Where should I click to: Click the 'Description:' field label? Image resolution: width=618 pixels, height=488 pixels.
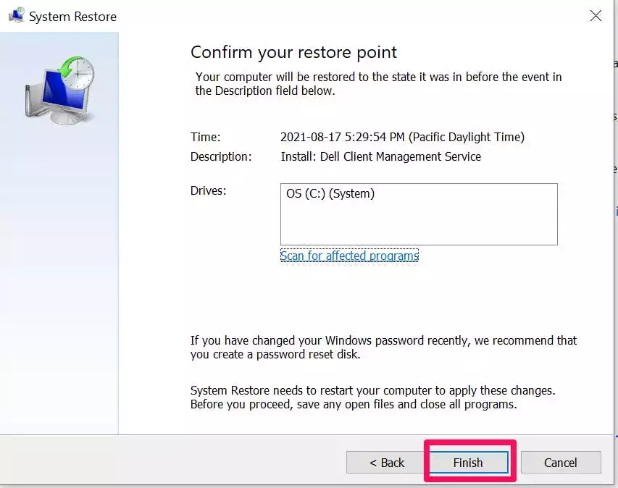pyautogui.click(x=221, y=156)
